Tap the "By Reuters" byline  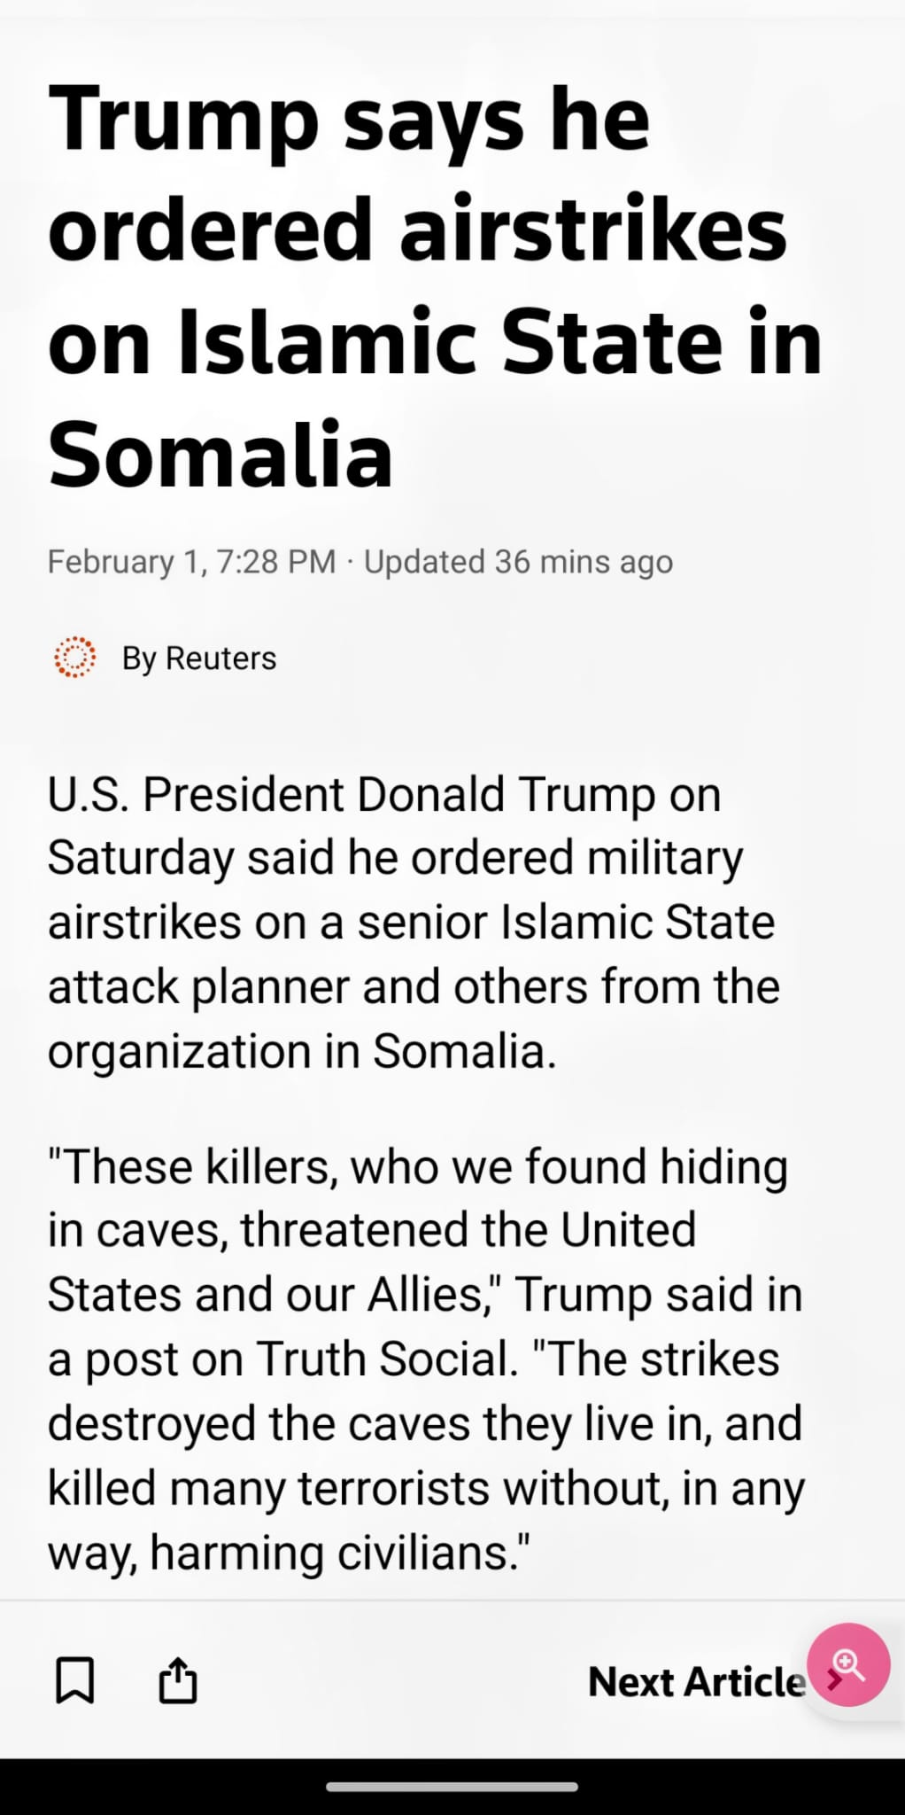[199, 658]
